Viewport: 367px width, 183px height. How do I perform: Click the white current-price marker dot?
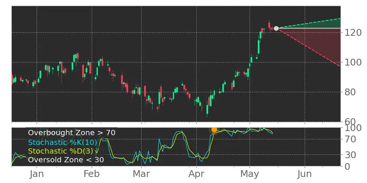276,29
